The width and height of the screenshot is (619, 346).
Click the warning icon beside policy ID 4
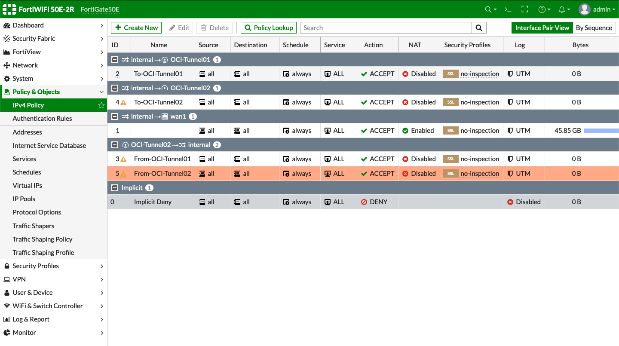coord(123,102)
